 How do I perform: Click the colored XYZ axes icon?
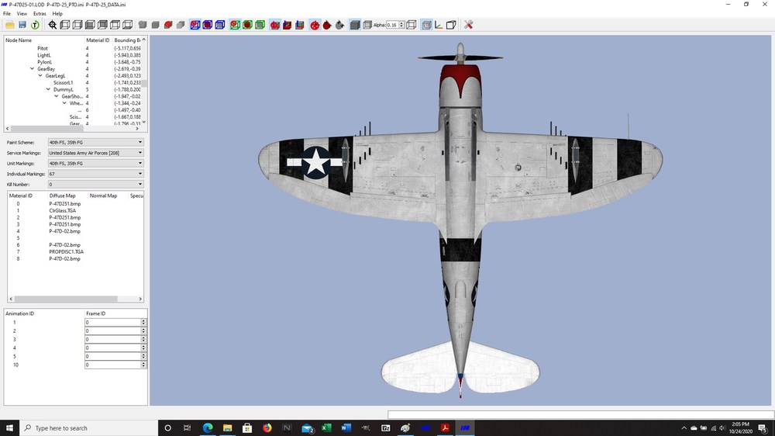(x=439, y=25)
